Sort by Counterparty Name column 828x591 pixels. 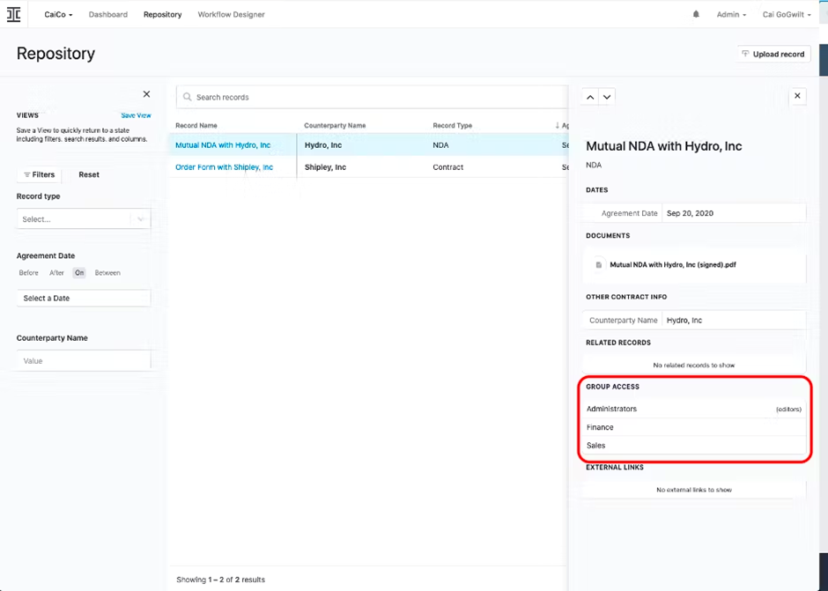point(335,126)
